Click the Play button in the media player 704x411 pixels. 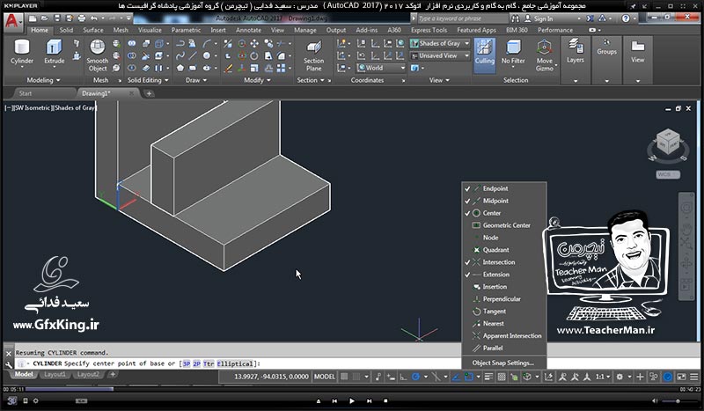pos(351,400)
